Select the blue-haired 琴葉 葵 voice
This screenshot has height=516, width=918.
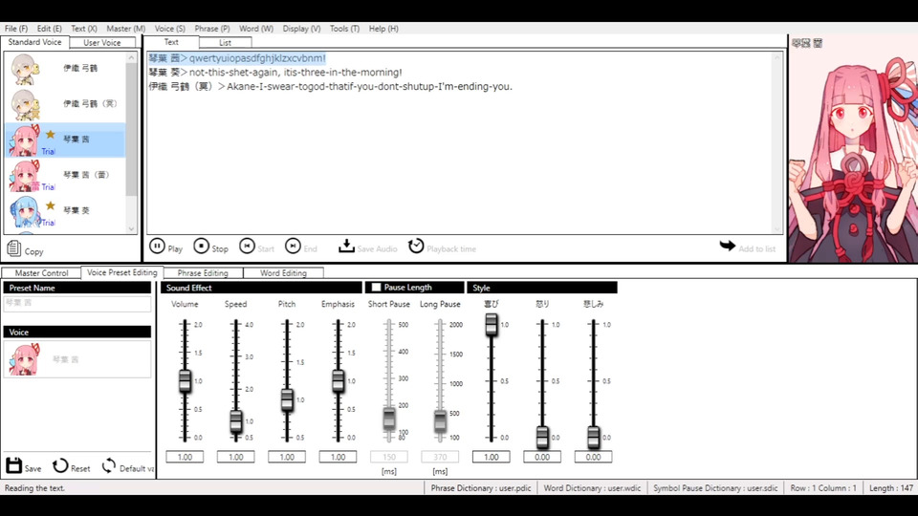[65, 211]
